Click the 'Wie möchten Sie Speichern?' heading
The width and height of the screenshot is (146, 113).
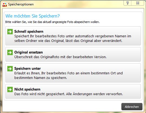[33, 16]
